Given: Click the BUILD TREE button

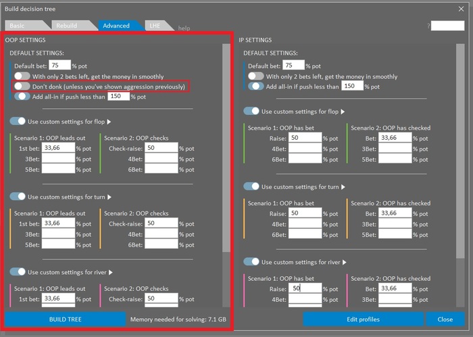Looking at the screenshot, I should tap(65, 319).
